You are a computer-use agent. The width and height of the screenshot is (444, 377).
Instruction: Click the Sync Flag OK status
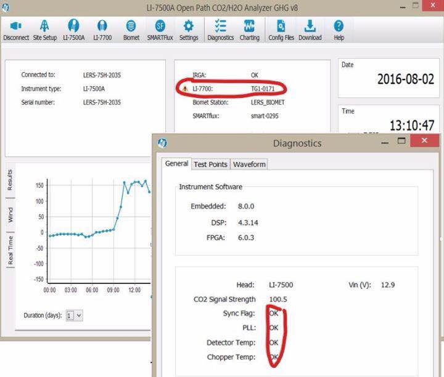click(274, 313)
